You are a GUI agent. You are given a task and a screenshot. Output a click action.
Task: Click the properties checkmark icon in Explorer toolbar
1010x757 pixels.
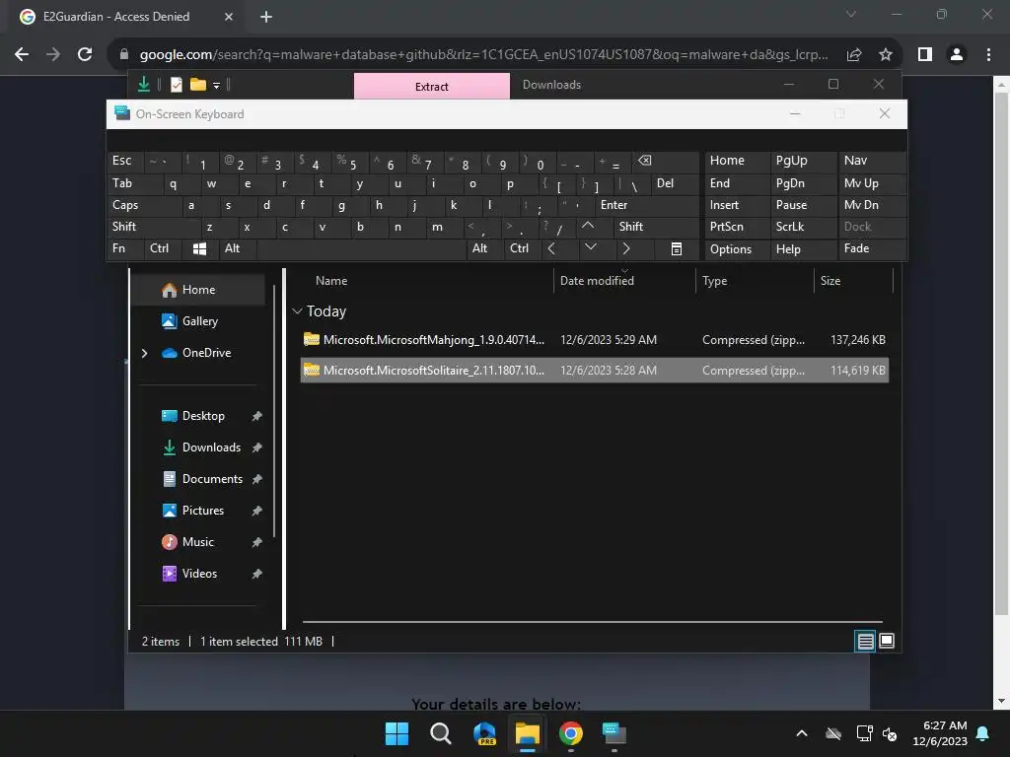(176, 85)
